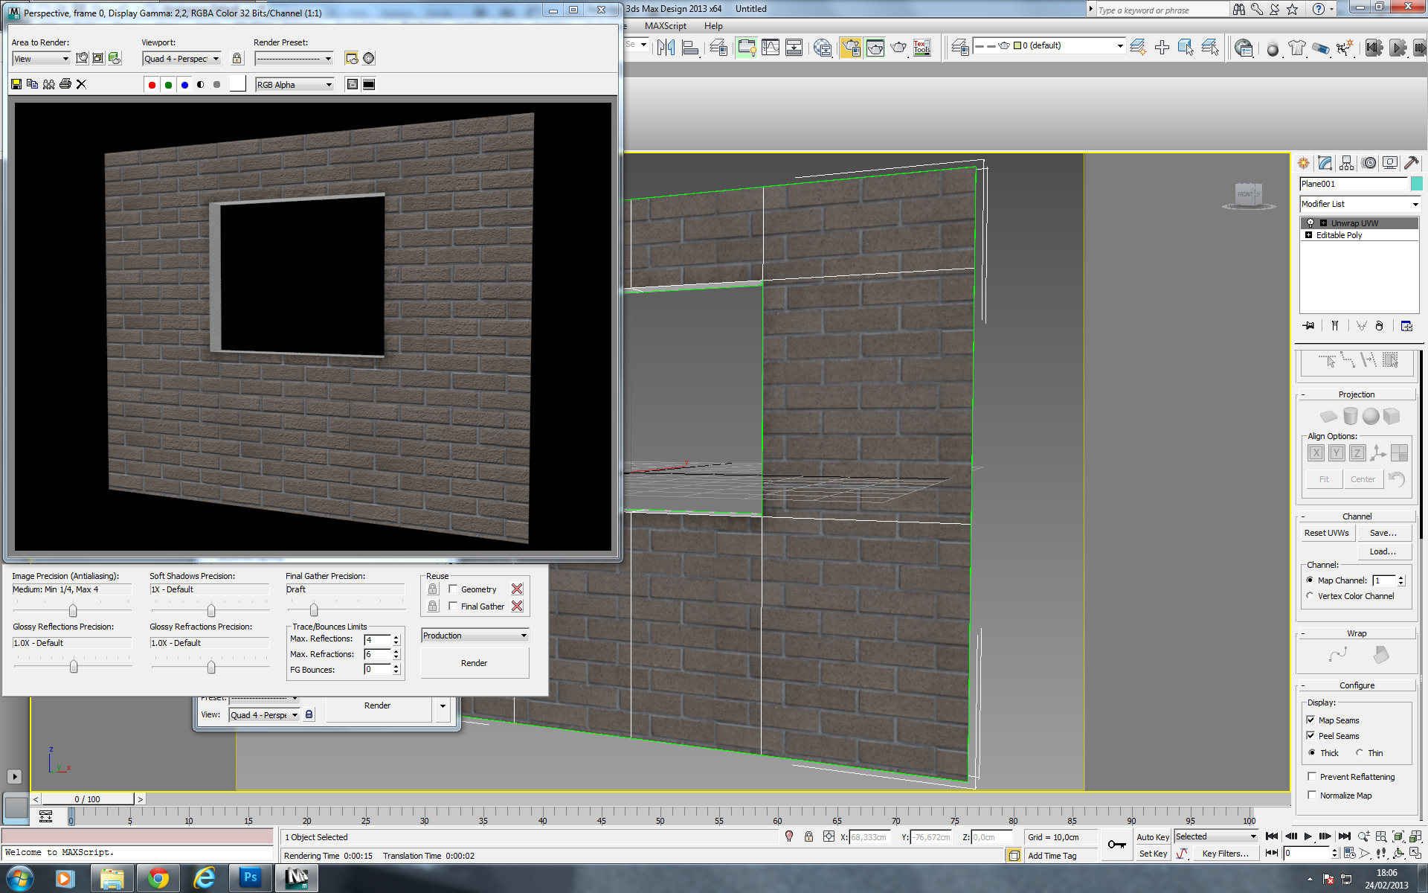Open the Help menu

[713, 26]
